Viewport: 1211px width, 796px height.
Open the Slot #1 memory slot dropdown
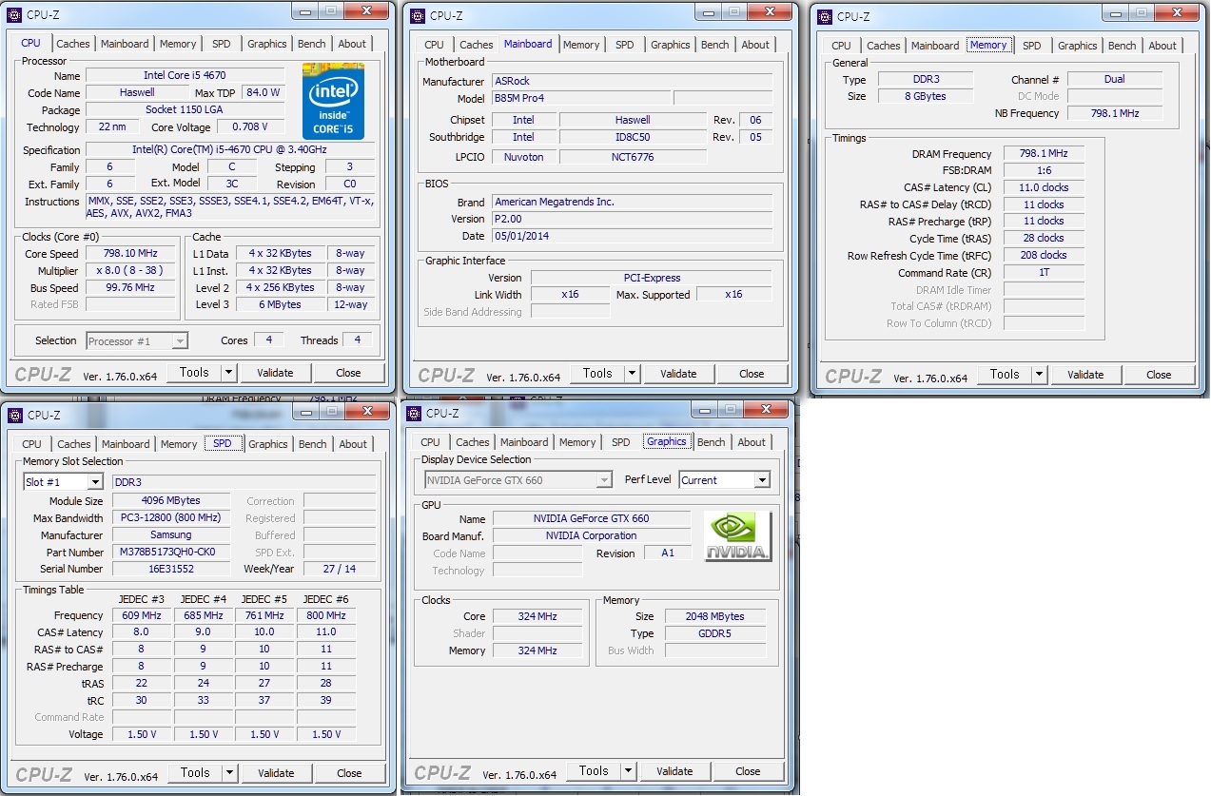pyautogui.click(x=95, y=482)
